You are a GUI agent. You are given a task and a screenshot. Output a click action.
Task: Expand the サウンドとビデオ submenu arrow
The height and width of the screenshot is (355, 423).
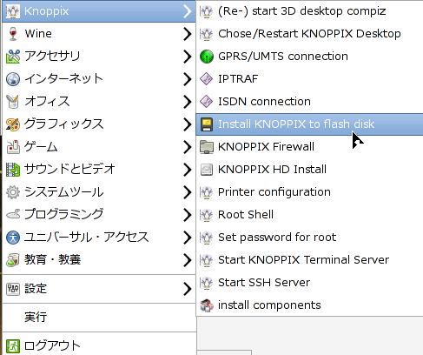coord(188,170)
